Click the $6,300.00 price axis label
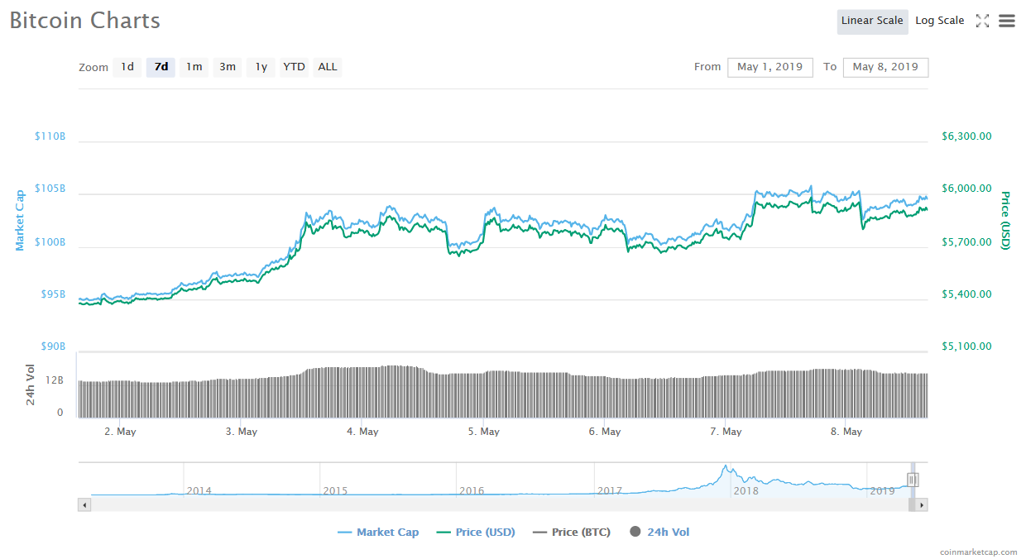This screenshot has height=559, width=1026. tap(966, 136)
